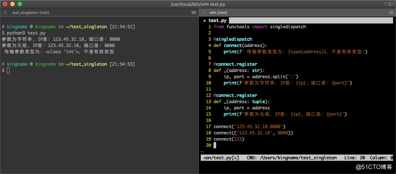This screenshot has height=174, width=396.
Task: Click line number 16 in the vim gutter
Action: (x=208, y=120)
